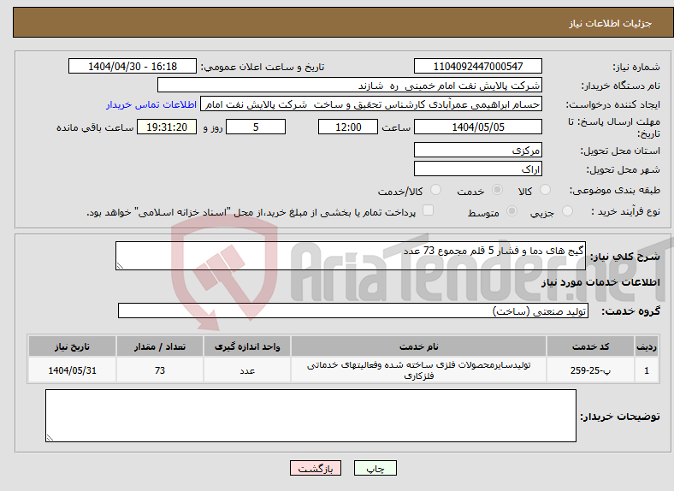Click the need date cell 1404/05/31
The height and width of the screenshot is (491, 674).
point(72,370)
